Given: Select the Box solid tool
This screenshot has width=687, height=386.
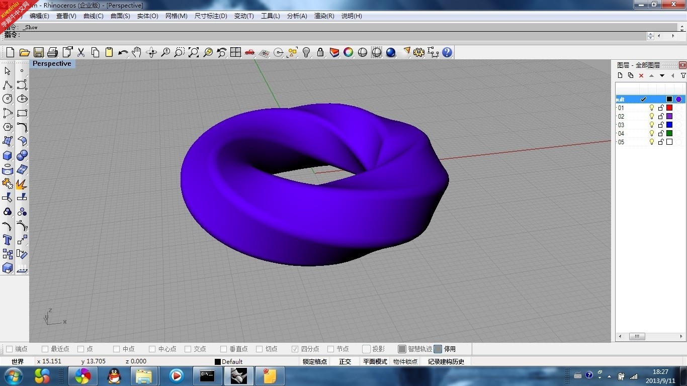Looking at the screenshot, I should pos(8,155).
